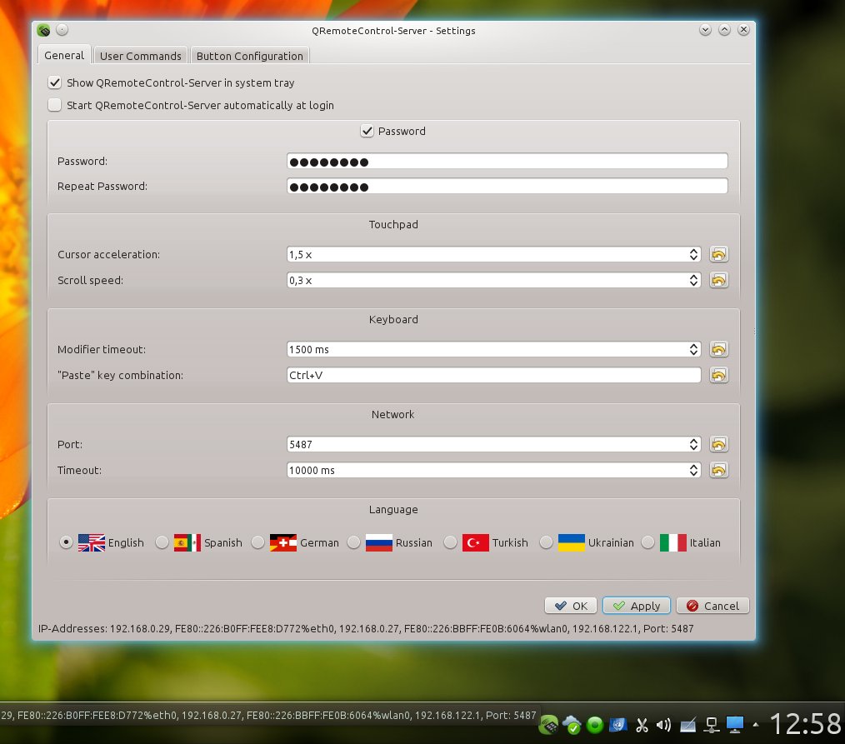This screenshot has width=845, height=744.
Task: Select Turkish language
Action: pos(450,542)
